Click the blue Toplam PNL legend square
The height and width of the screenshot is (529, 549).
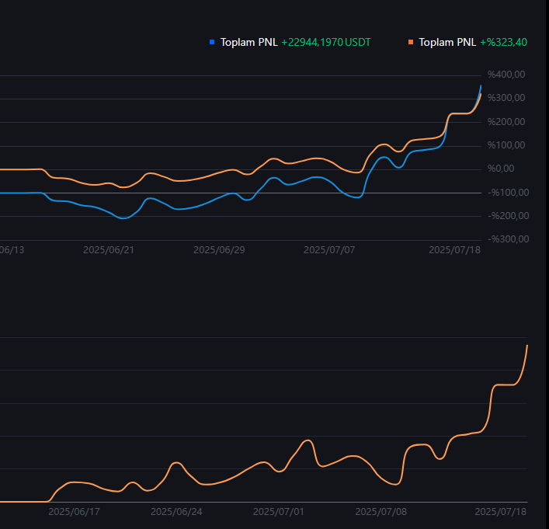pos(212,42)
